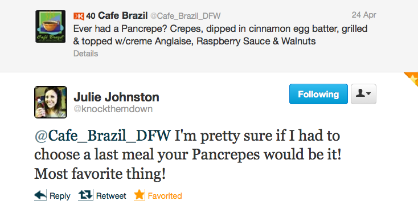Click the Julie Johnston name
This screenshot has width=418, height=213.
tap(117, 97)
